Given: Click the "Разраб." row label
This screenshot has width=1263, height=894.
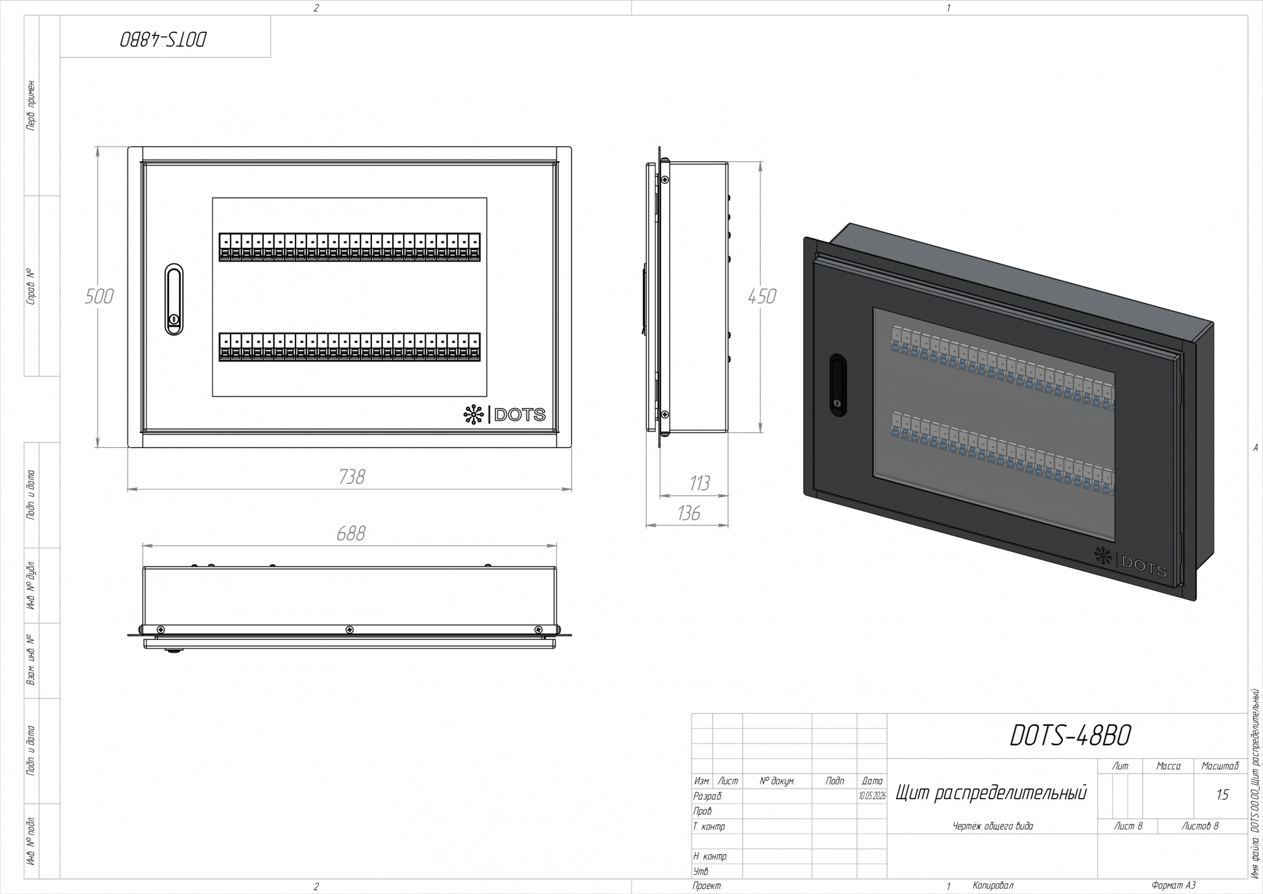Looking at the screenshot, I should [x=707, y=796].
